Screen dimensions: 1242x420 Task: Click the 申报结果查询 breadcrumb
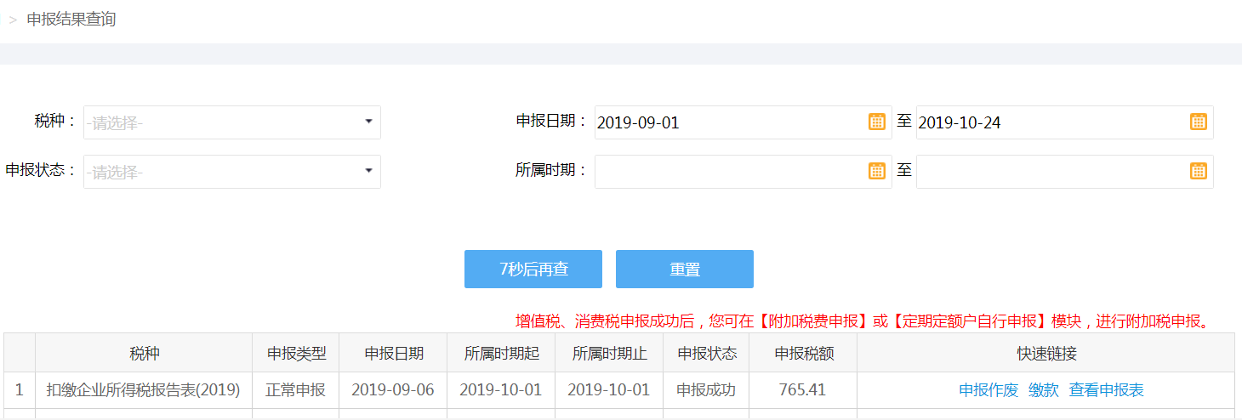71,19
